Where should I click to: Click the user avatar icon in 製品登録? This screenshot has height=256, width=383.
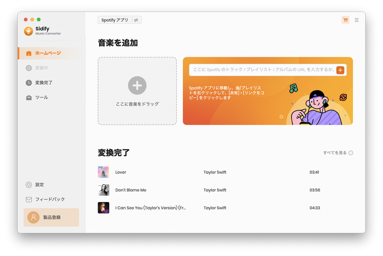coord(34,217)
